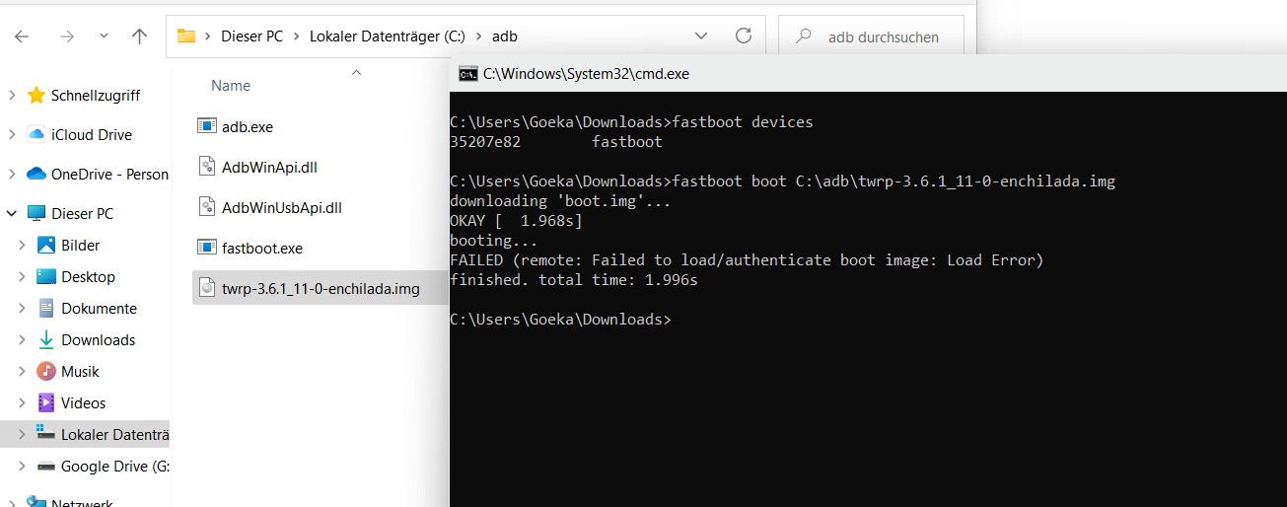The height and width of the screenshot is (507, 1287).
Task: Select the twrp-3.6.1_11-0-enchilada.img file
Action: click(x=309, y=288)
